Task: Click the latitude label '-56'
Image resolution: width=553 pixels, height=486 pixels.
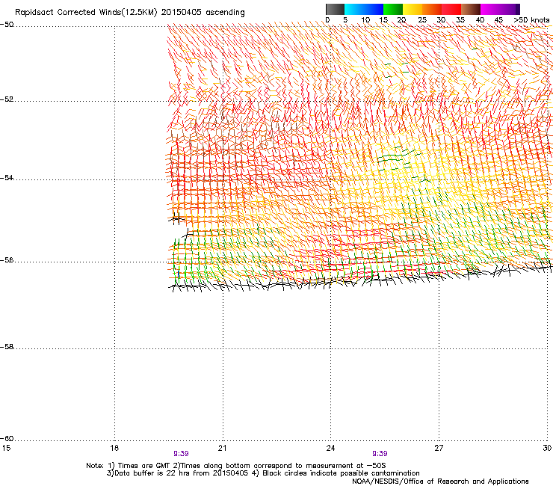Action: point(7,260)
